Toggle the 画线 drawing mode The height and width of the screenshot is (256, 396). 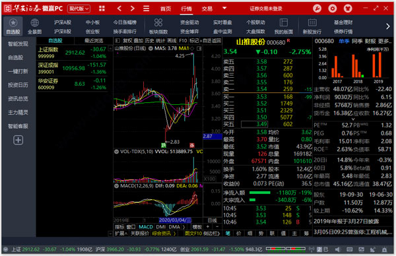click(x=172, y=41)
